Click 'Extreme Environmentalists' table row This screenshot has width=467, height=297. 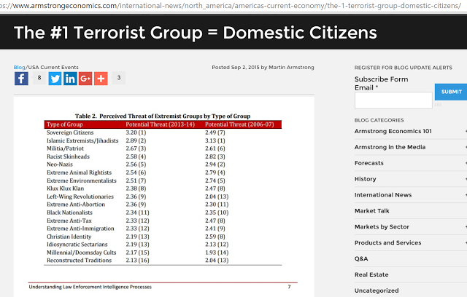pos(163,181)
